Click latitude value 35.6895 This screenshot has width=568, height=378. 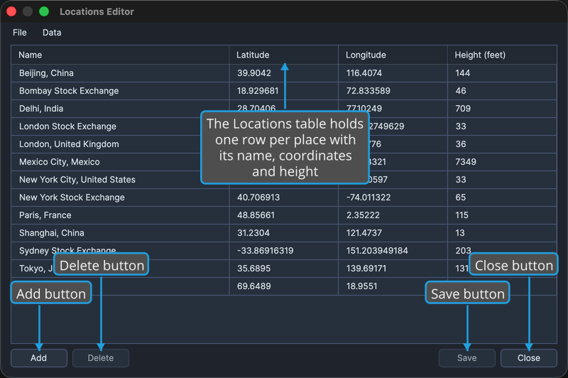click(x=253, y=269)
